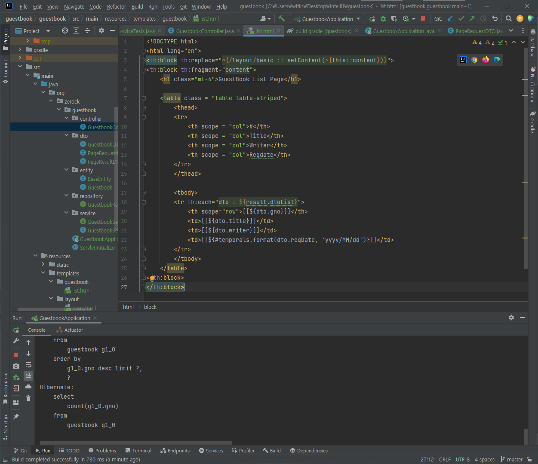Viewport: 538px width, 464px height.
Task: Click the camera thread dump icon
Action: click(16, 366)
